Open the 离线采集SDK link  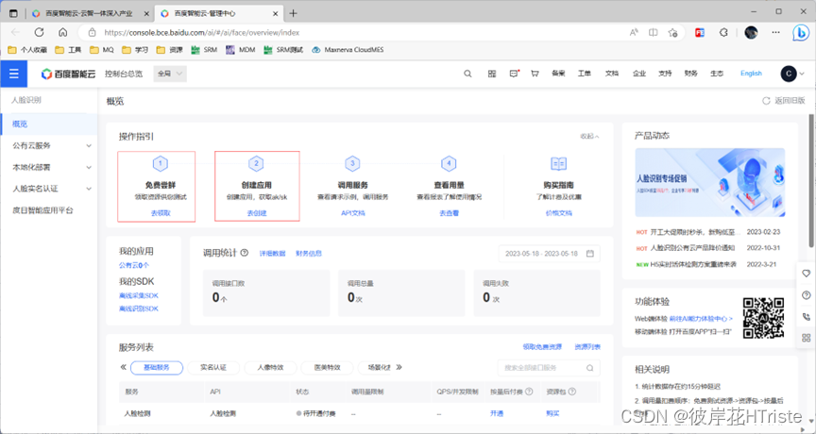pyautogui.click(x=139, y=295)
